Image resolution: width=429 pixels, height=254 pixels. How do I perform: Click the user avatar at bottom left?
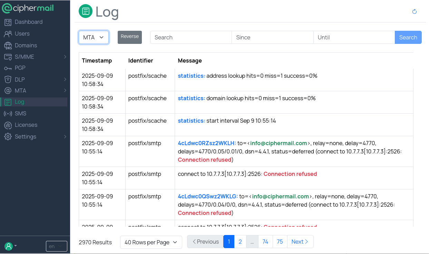8,245
